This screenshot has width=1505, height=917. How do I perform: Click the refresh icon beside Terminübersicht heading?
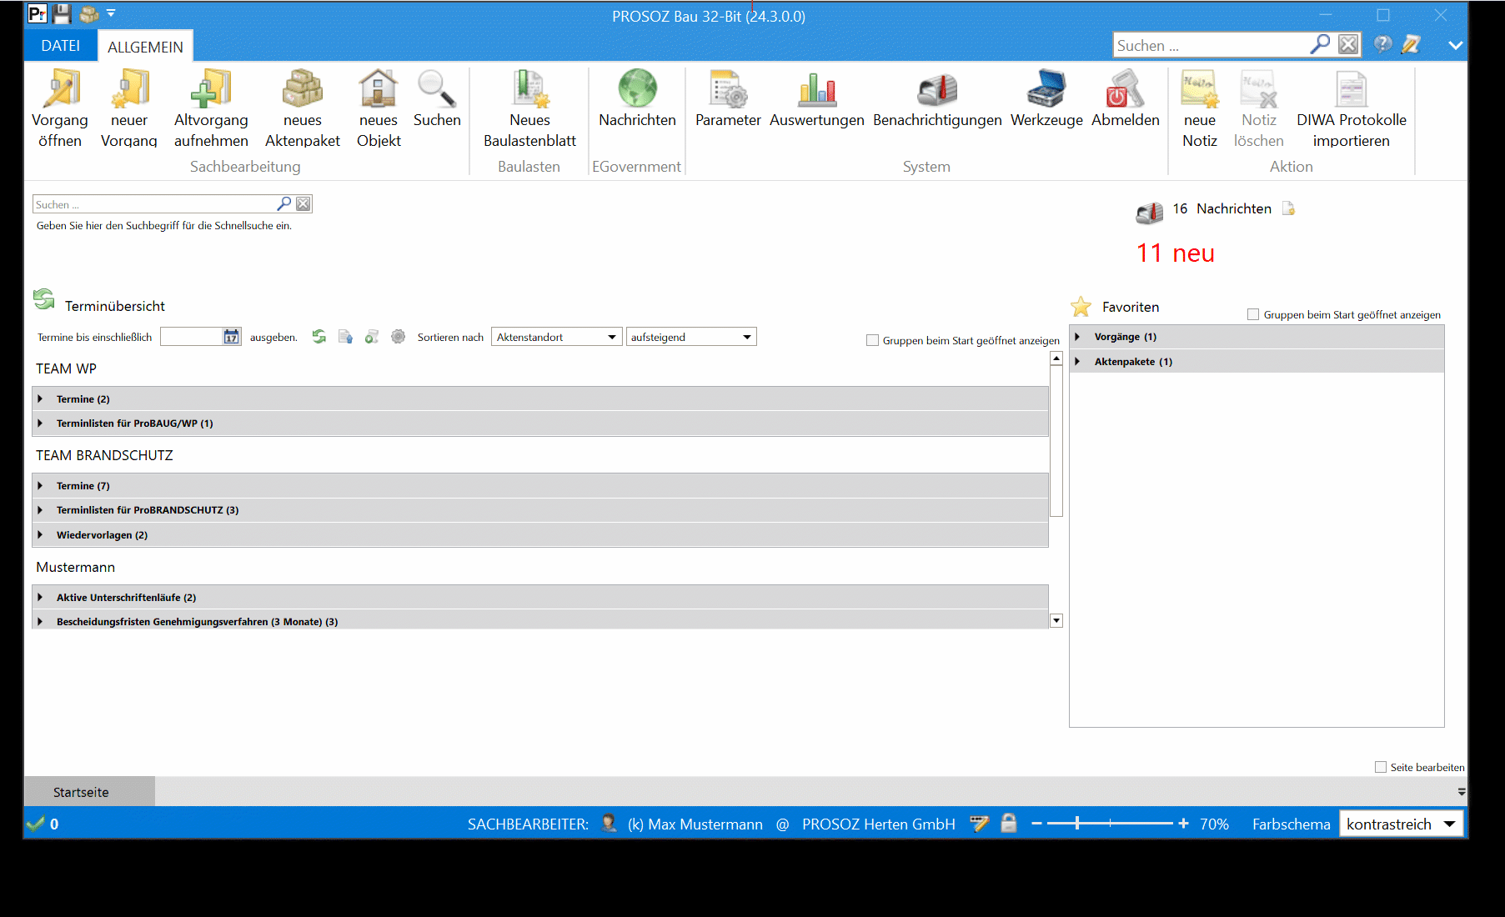tap(44, 298)
